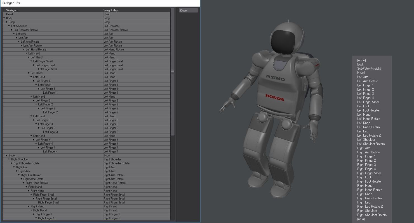The height and width of the screenshot is (223, 414).
Task: Choose Head in the weight map popup list
Action: (x=361, y=73)
